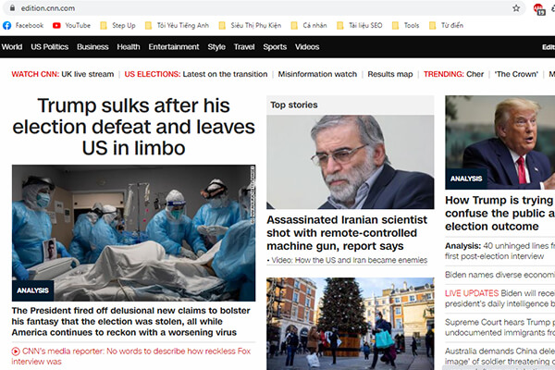Open the Step Up bookmark folder

[x=117, y=25]
